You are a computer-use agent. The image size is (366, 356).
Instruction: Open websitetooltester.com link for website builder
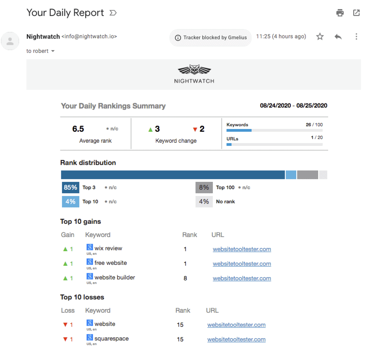click(242, 278)
